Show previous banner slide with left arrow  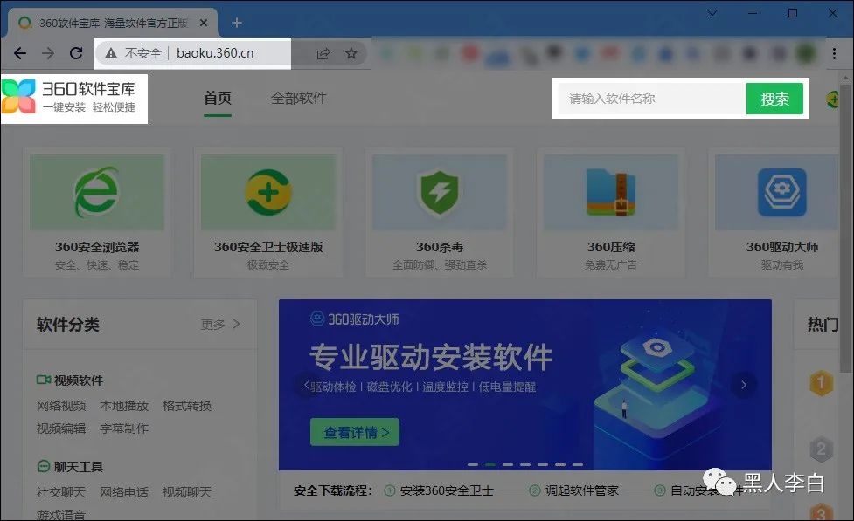pyautogui.click(x=307, y=385)
